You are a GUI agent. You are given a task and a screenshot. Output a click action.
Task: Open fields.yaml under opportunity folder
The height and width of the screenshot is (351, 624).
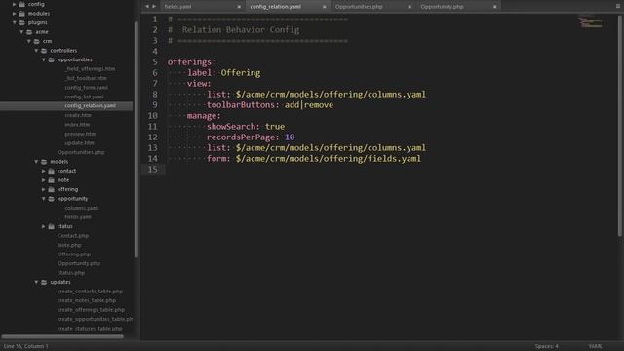[x=78, y=217]
